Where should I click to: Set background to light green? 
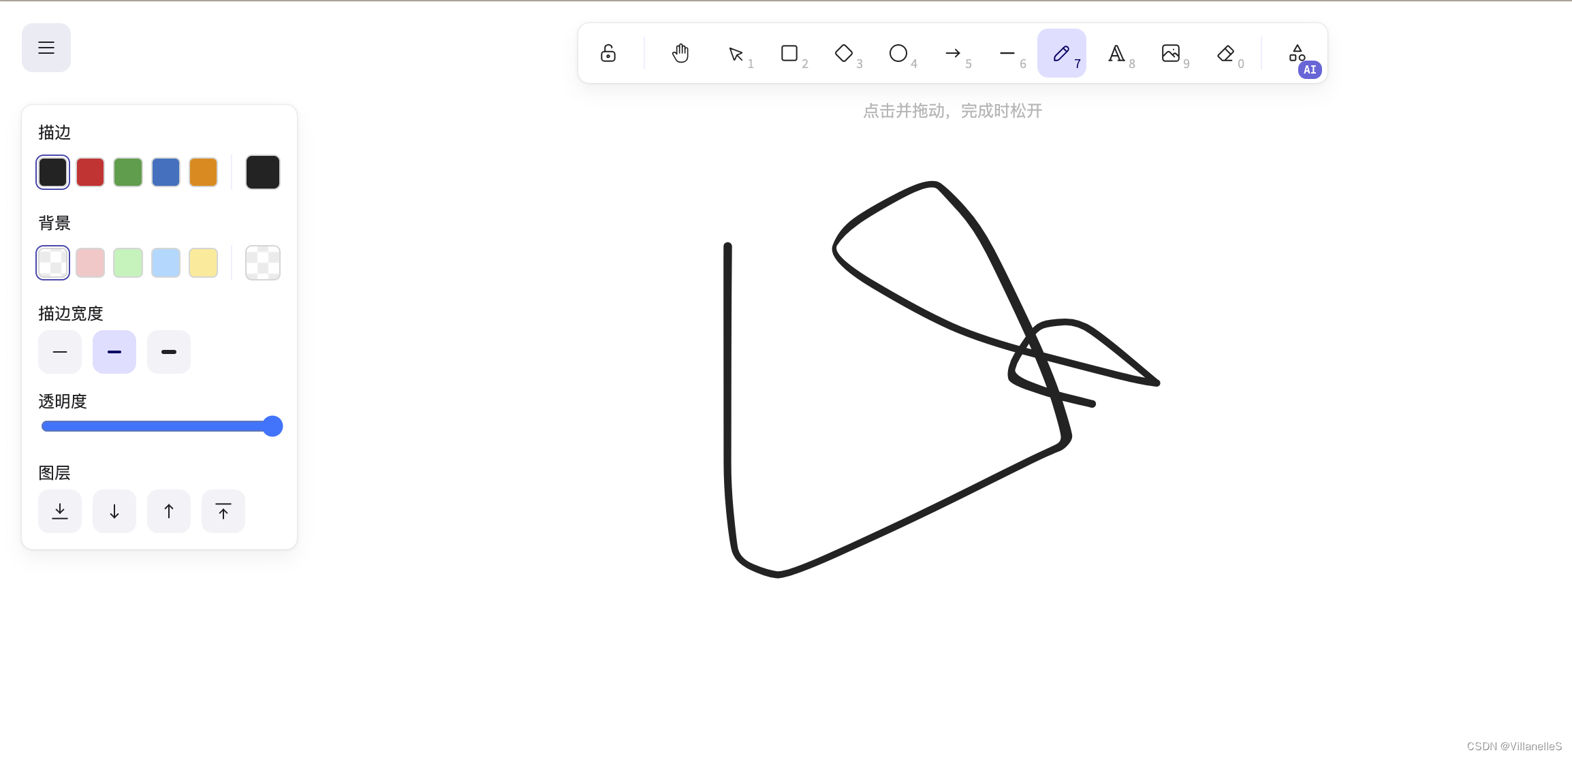pos(128,263)
